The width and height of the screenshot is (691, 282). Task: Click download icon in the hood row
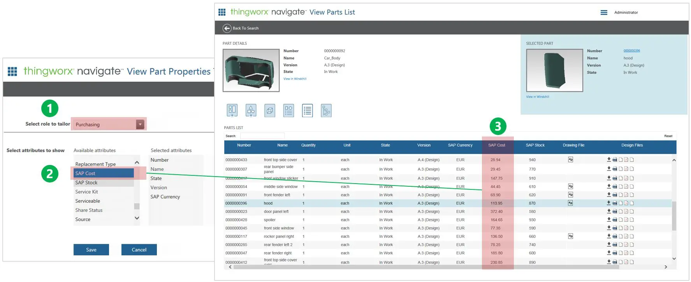[609, 203]
